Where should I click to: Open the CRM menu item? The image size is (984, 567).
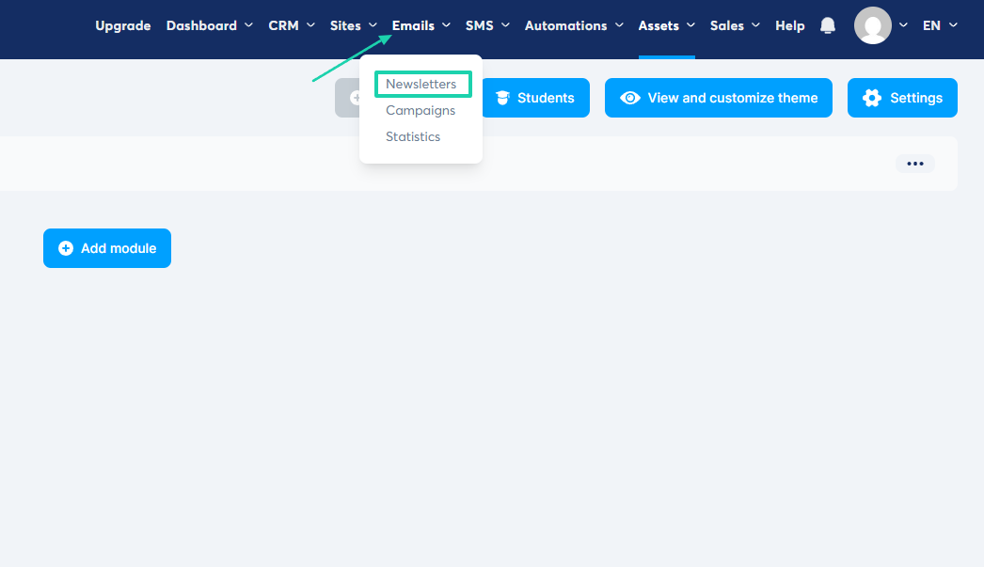(284, 25)
